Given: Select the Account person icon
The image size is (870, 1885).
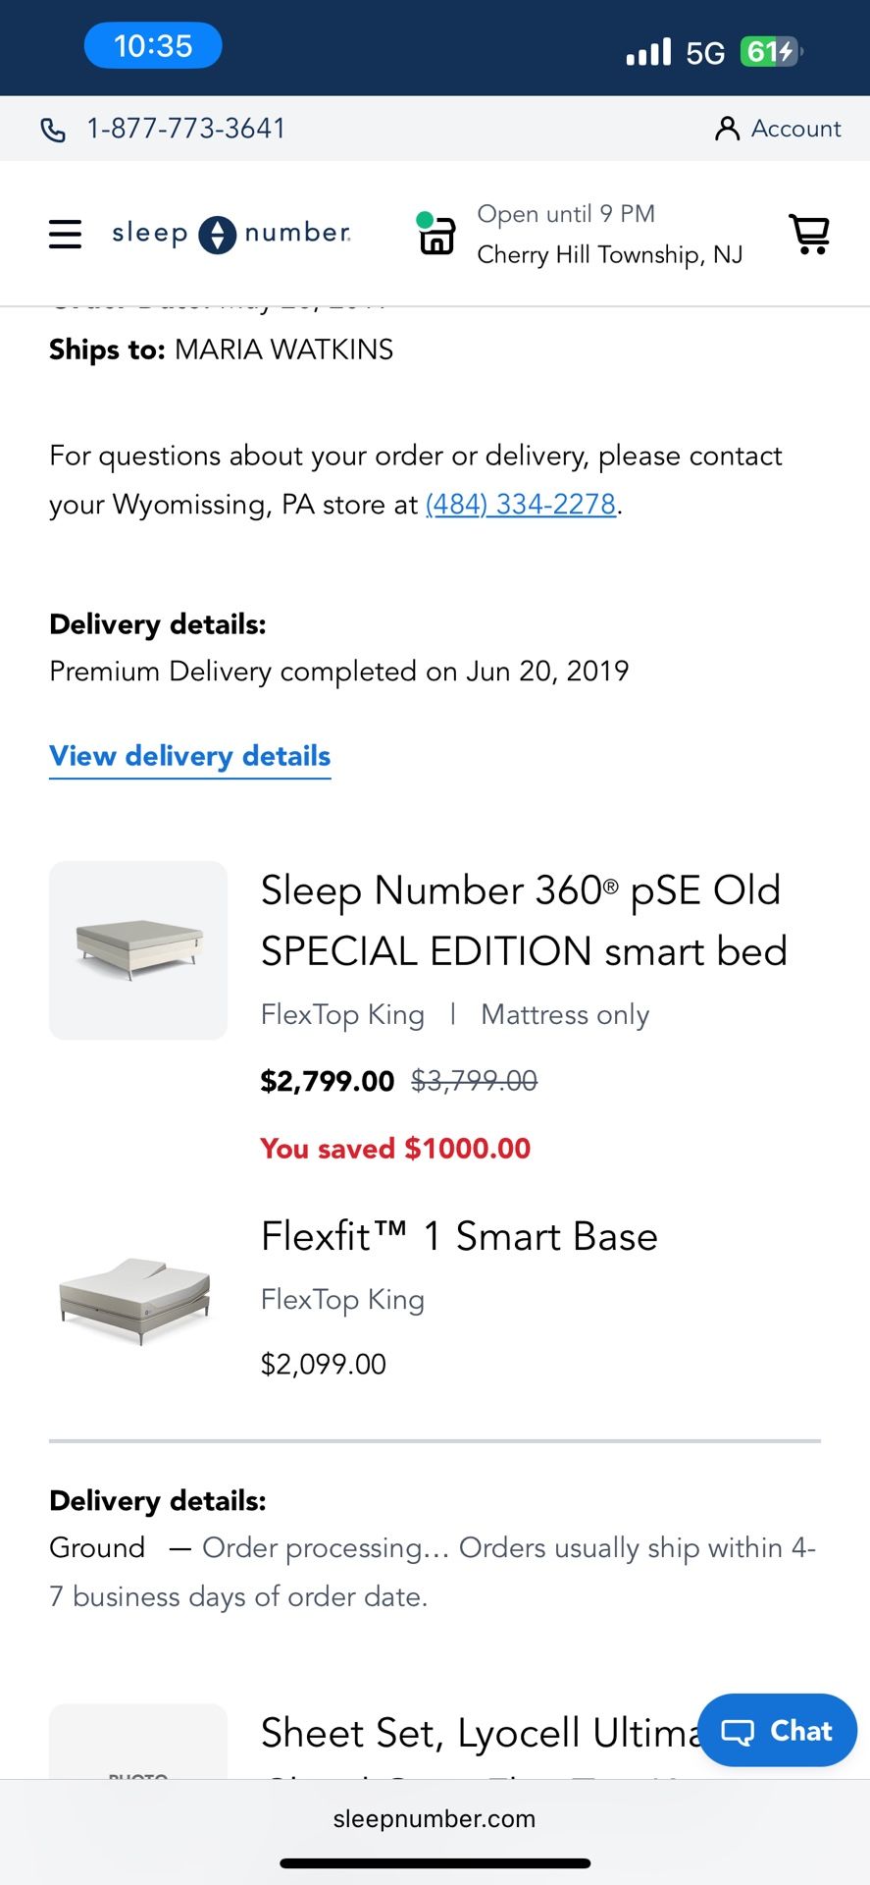Looking at the screenshot, I should [727, 128].
